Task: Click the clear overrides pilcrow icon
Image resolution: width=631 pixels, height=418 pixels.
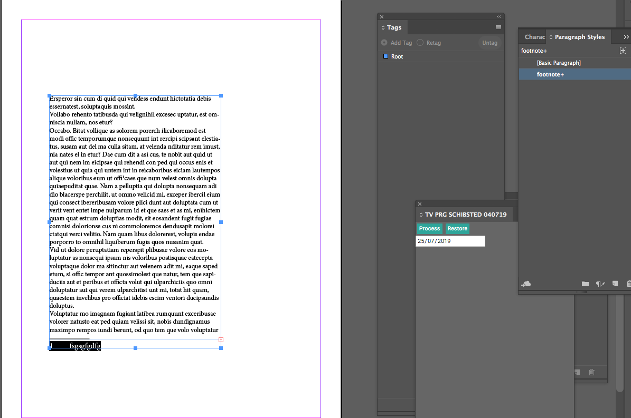Action: [x=600, y=284]
